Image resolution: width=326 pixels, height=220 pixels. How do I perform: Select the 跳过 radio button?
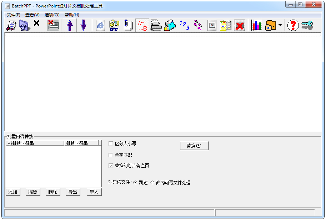(x=135, y=183)
